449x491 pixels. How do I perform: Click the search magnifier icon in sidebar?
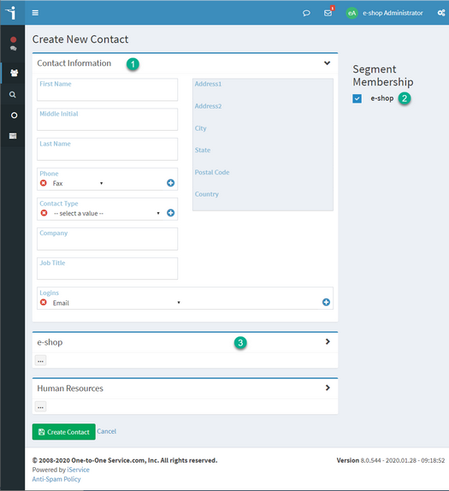click(x=13, y=94)
